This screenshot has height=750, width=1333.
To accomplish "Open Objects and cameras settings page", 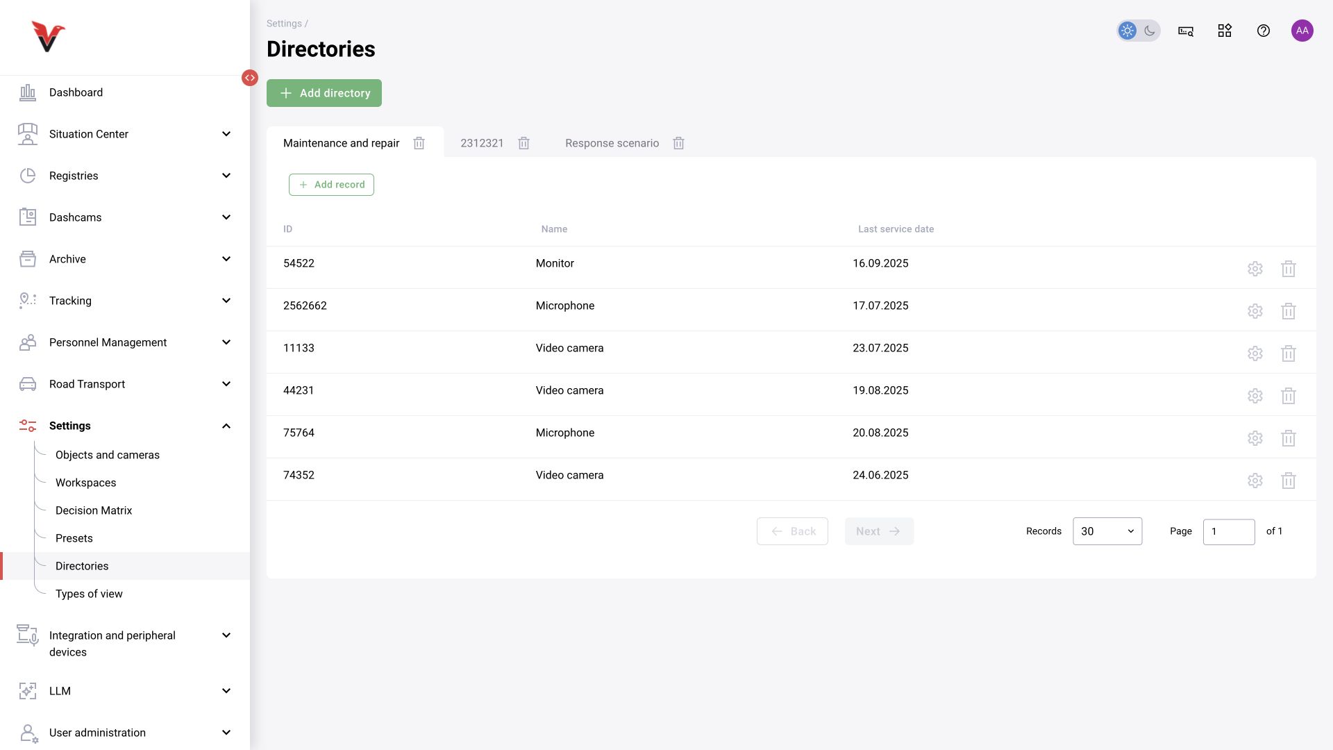I will point(108,455).
